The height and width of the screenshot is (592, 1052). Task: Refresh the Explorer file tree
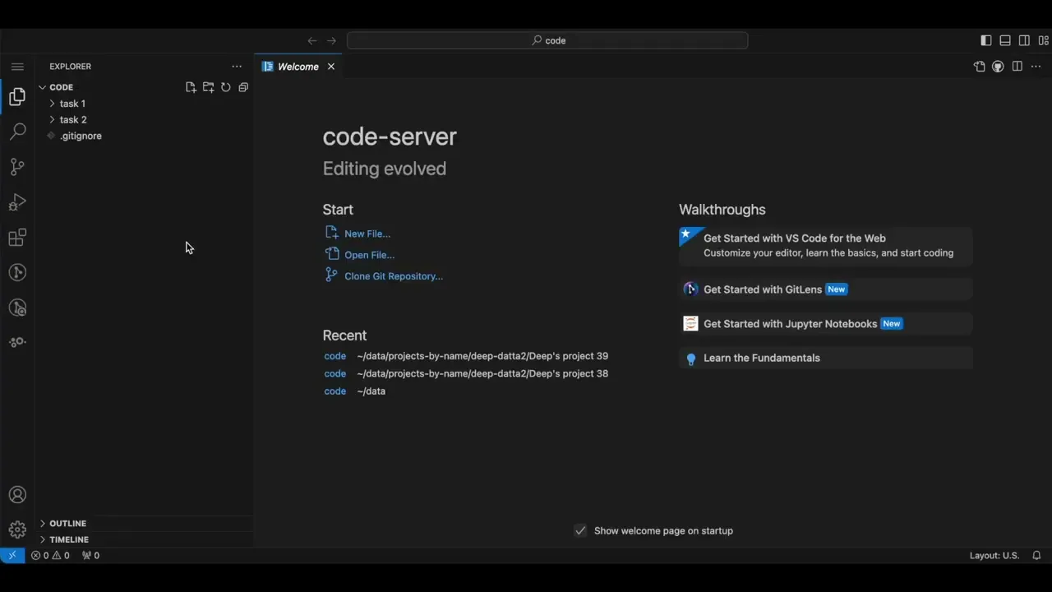pyautogui.click(x=225, y=87)
